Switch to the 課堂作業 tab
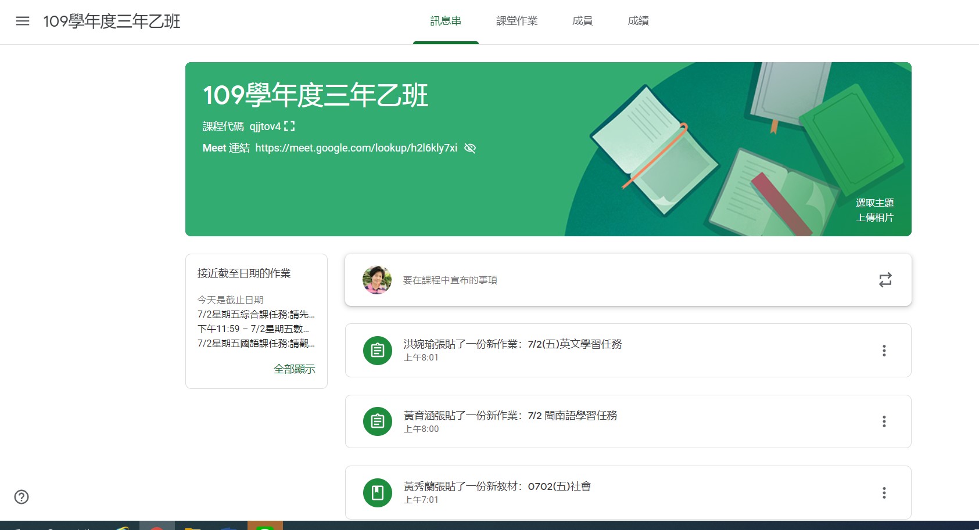The height and width of the screenshot is (530, 979). click(517, 21)
